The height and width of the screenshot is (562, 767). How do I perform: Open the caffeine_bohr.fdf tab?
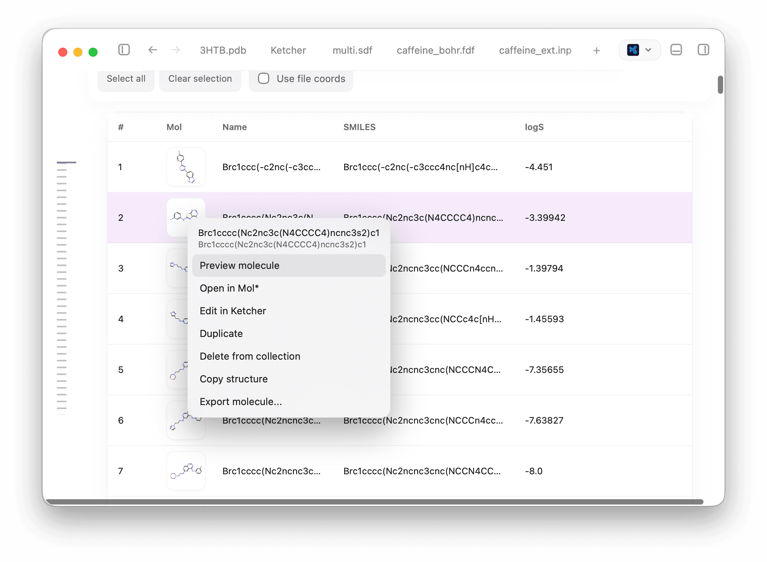435,50
